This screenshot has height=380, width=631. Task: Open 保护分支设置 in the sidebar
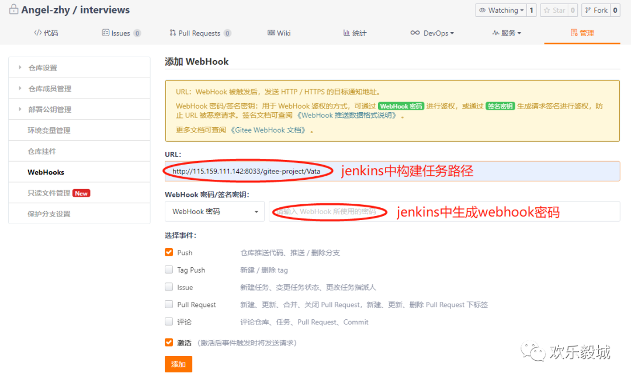pyautogui.click(x=79, y=214)
